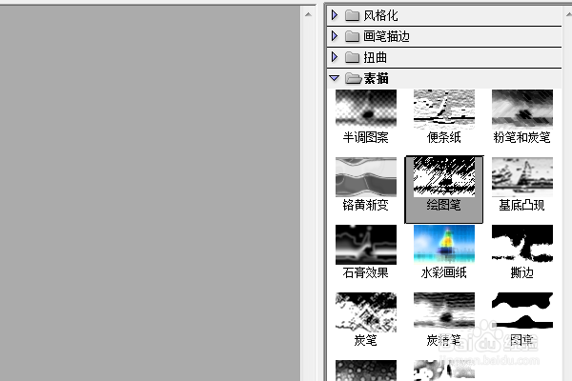Click the 便条纸 text label
Screen dimensions: 572x381
point(443,137)
